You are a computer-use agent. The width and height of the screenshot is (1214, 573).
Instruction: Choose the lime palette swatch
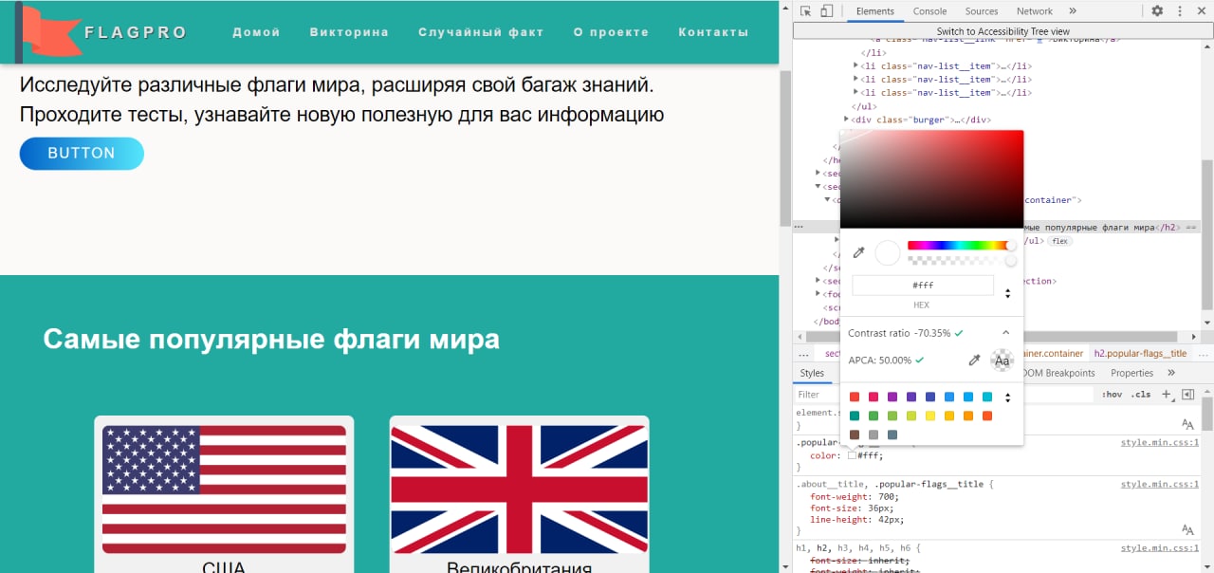pyautogui.click(x=911, y=416)
